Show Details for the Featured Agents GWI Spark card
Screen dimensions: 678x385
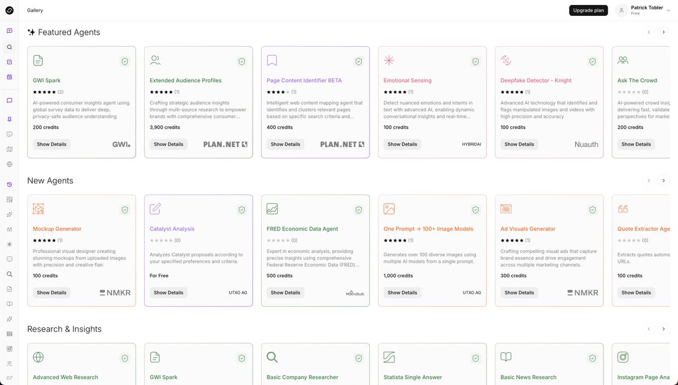[51, 144]
